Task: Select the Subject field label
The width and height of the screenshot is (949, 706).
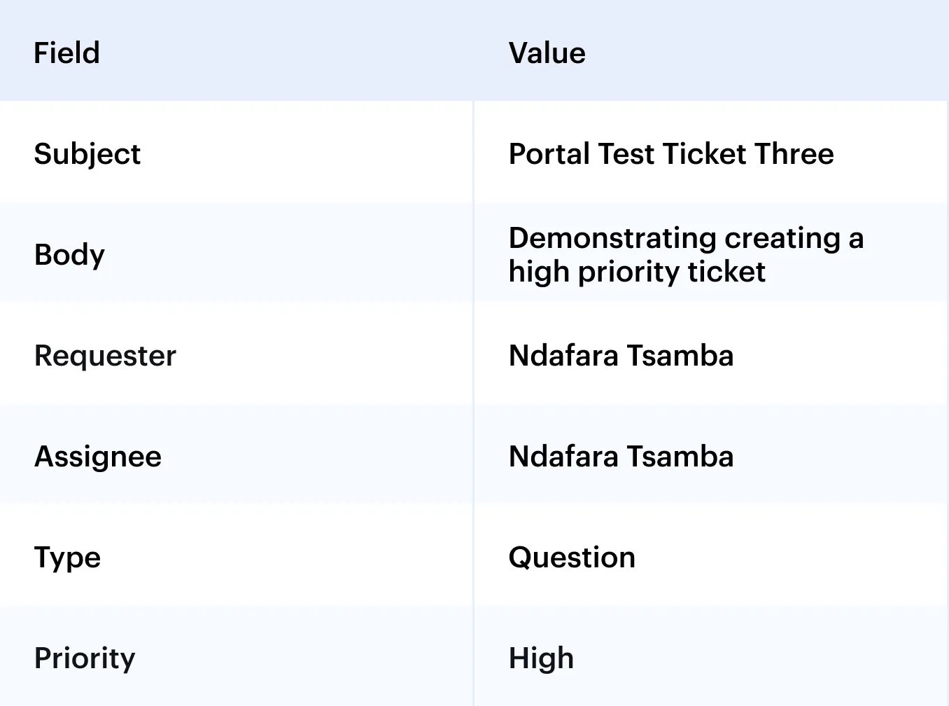Action: point(87,154)
